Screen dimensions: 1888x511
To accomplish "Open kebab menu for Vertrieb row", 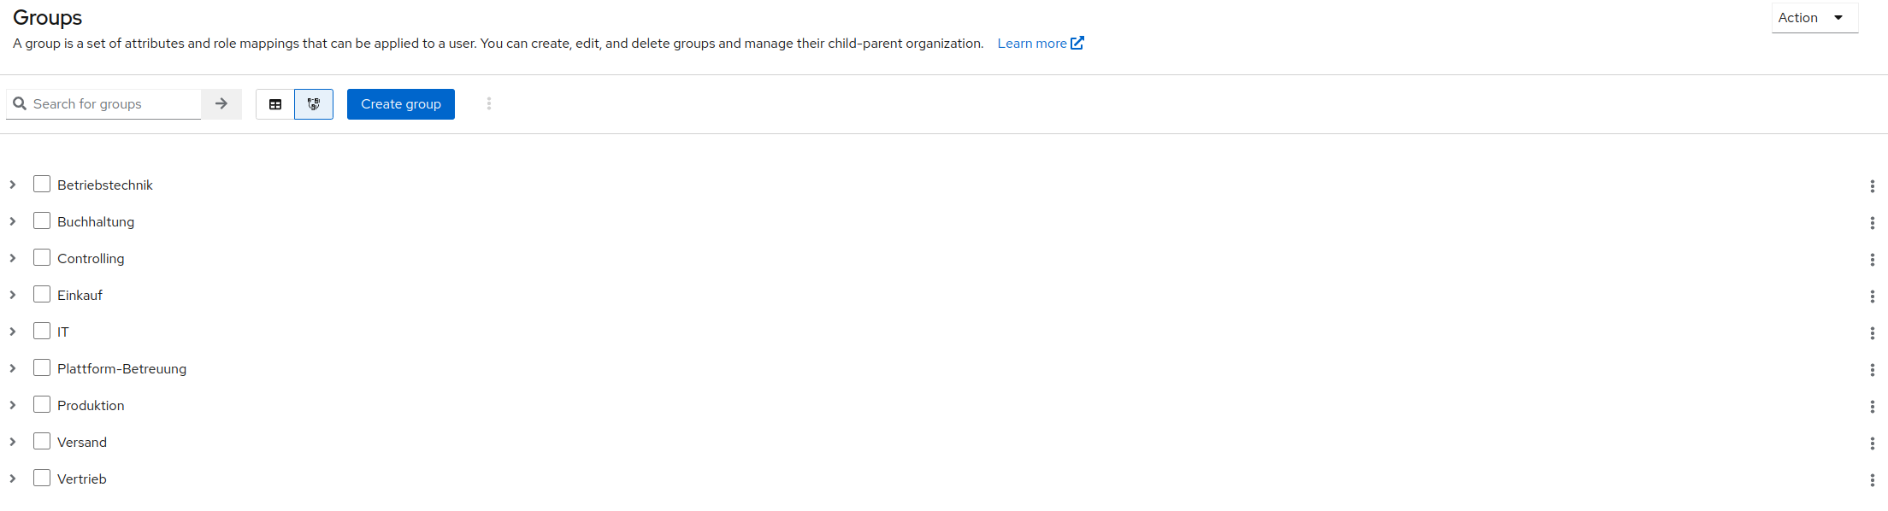I will click(x=1872, y=480).
